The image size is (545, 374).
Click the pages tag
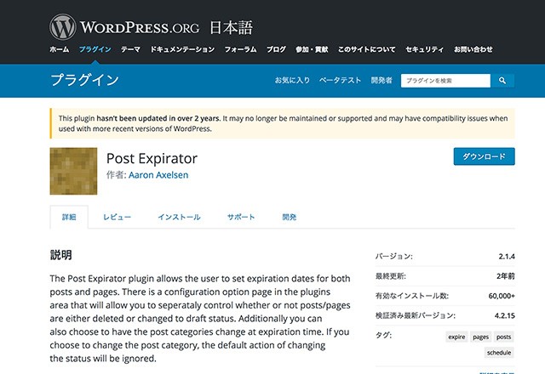(480, 337)
